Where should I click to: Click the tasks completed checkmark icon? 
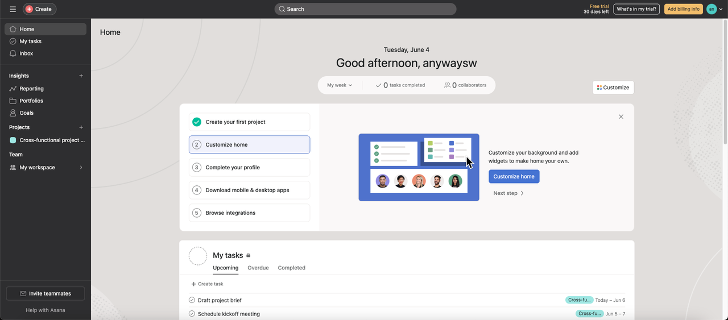click(x=379, y=85)
